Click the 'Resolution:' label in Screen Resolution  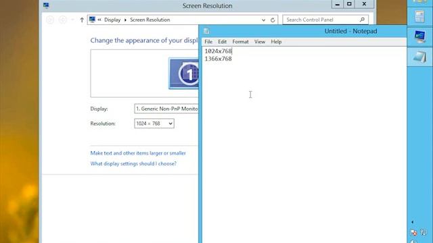[x=103, y=124]
